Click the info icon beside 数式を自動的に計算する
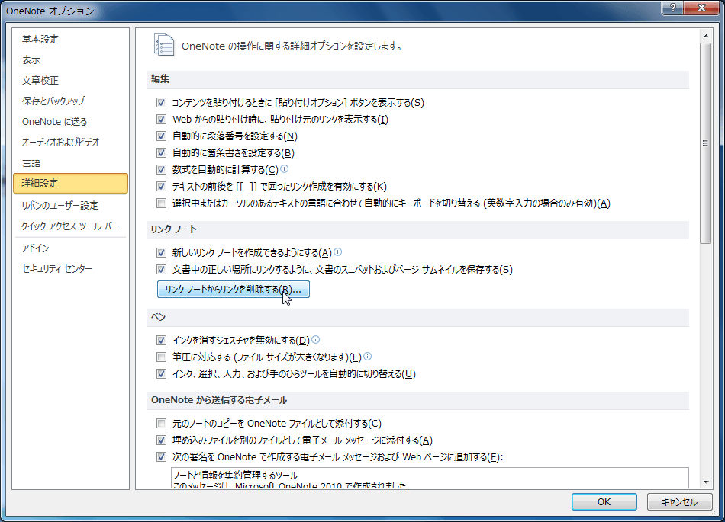The height and width of the screenshot is (522, 725). point(285,169)
